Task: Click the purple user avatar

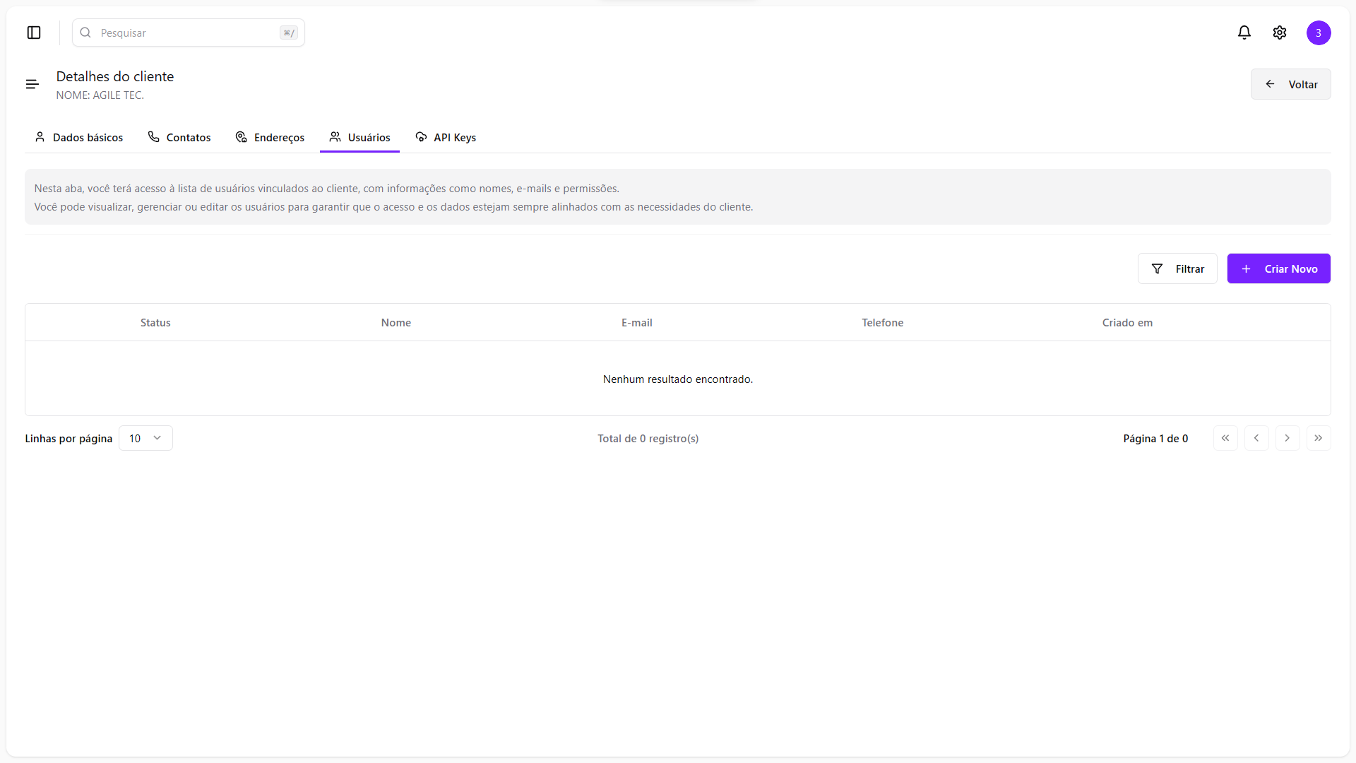Action: coord(1319,32)
